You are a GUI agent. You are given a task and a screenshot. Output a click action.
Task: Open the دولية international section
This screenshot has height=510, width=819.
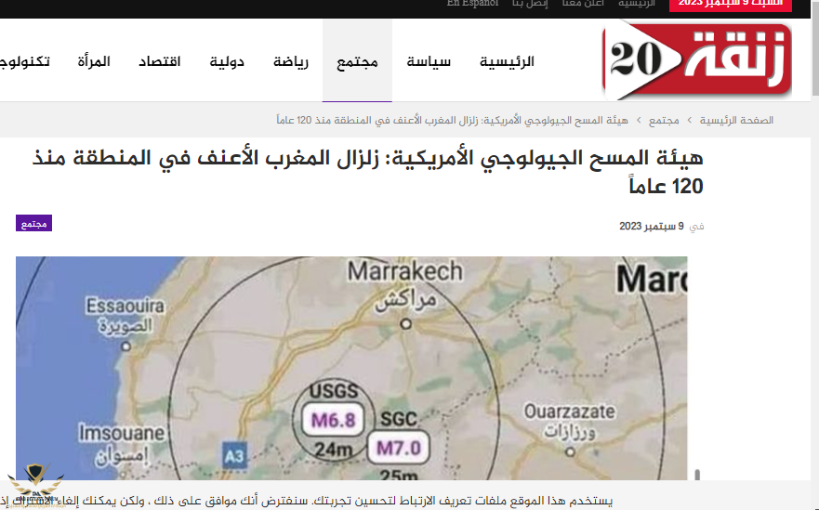click(x=227, y=62)
